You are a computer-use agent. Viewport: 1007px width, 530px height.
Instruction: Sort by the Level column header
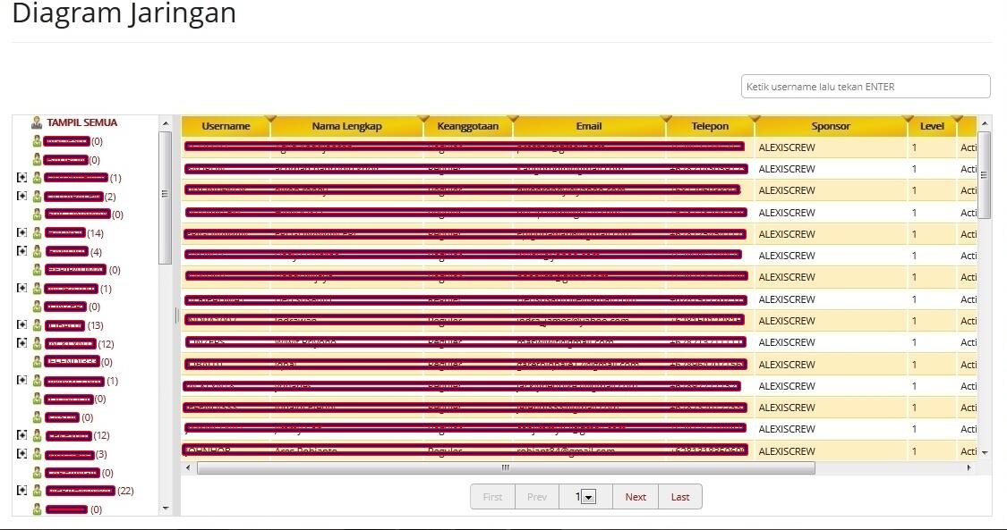[932, 126]
